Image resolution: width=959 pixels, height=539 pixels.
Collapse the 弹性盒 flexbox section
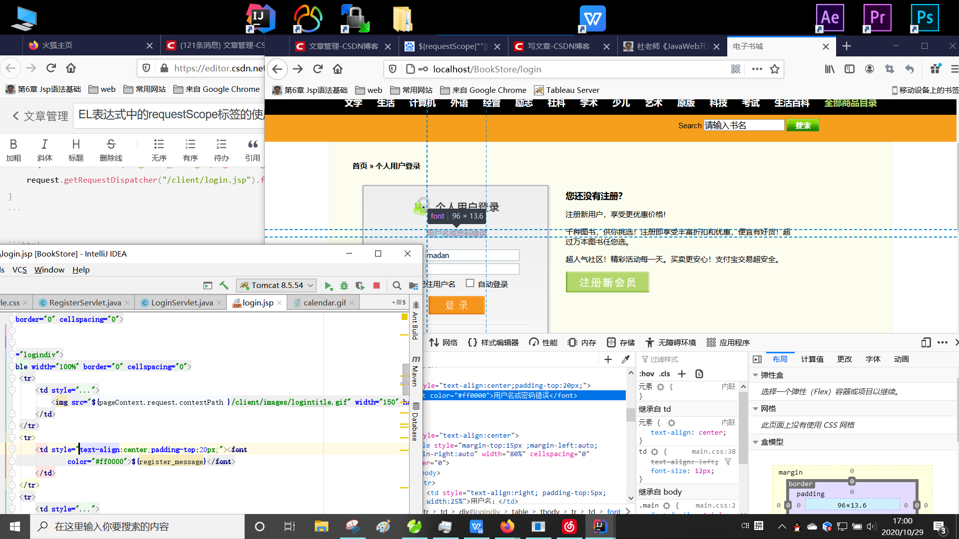(x=756, y=375)
